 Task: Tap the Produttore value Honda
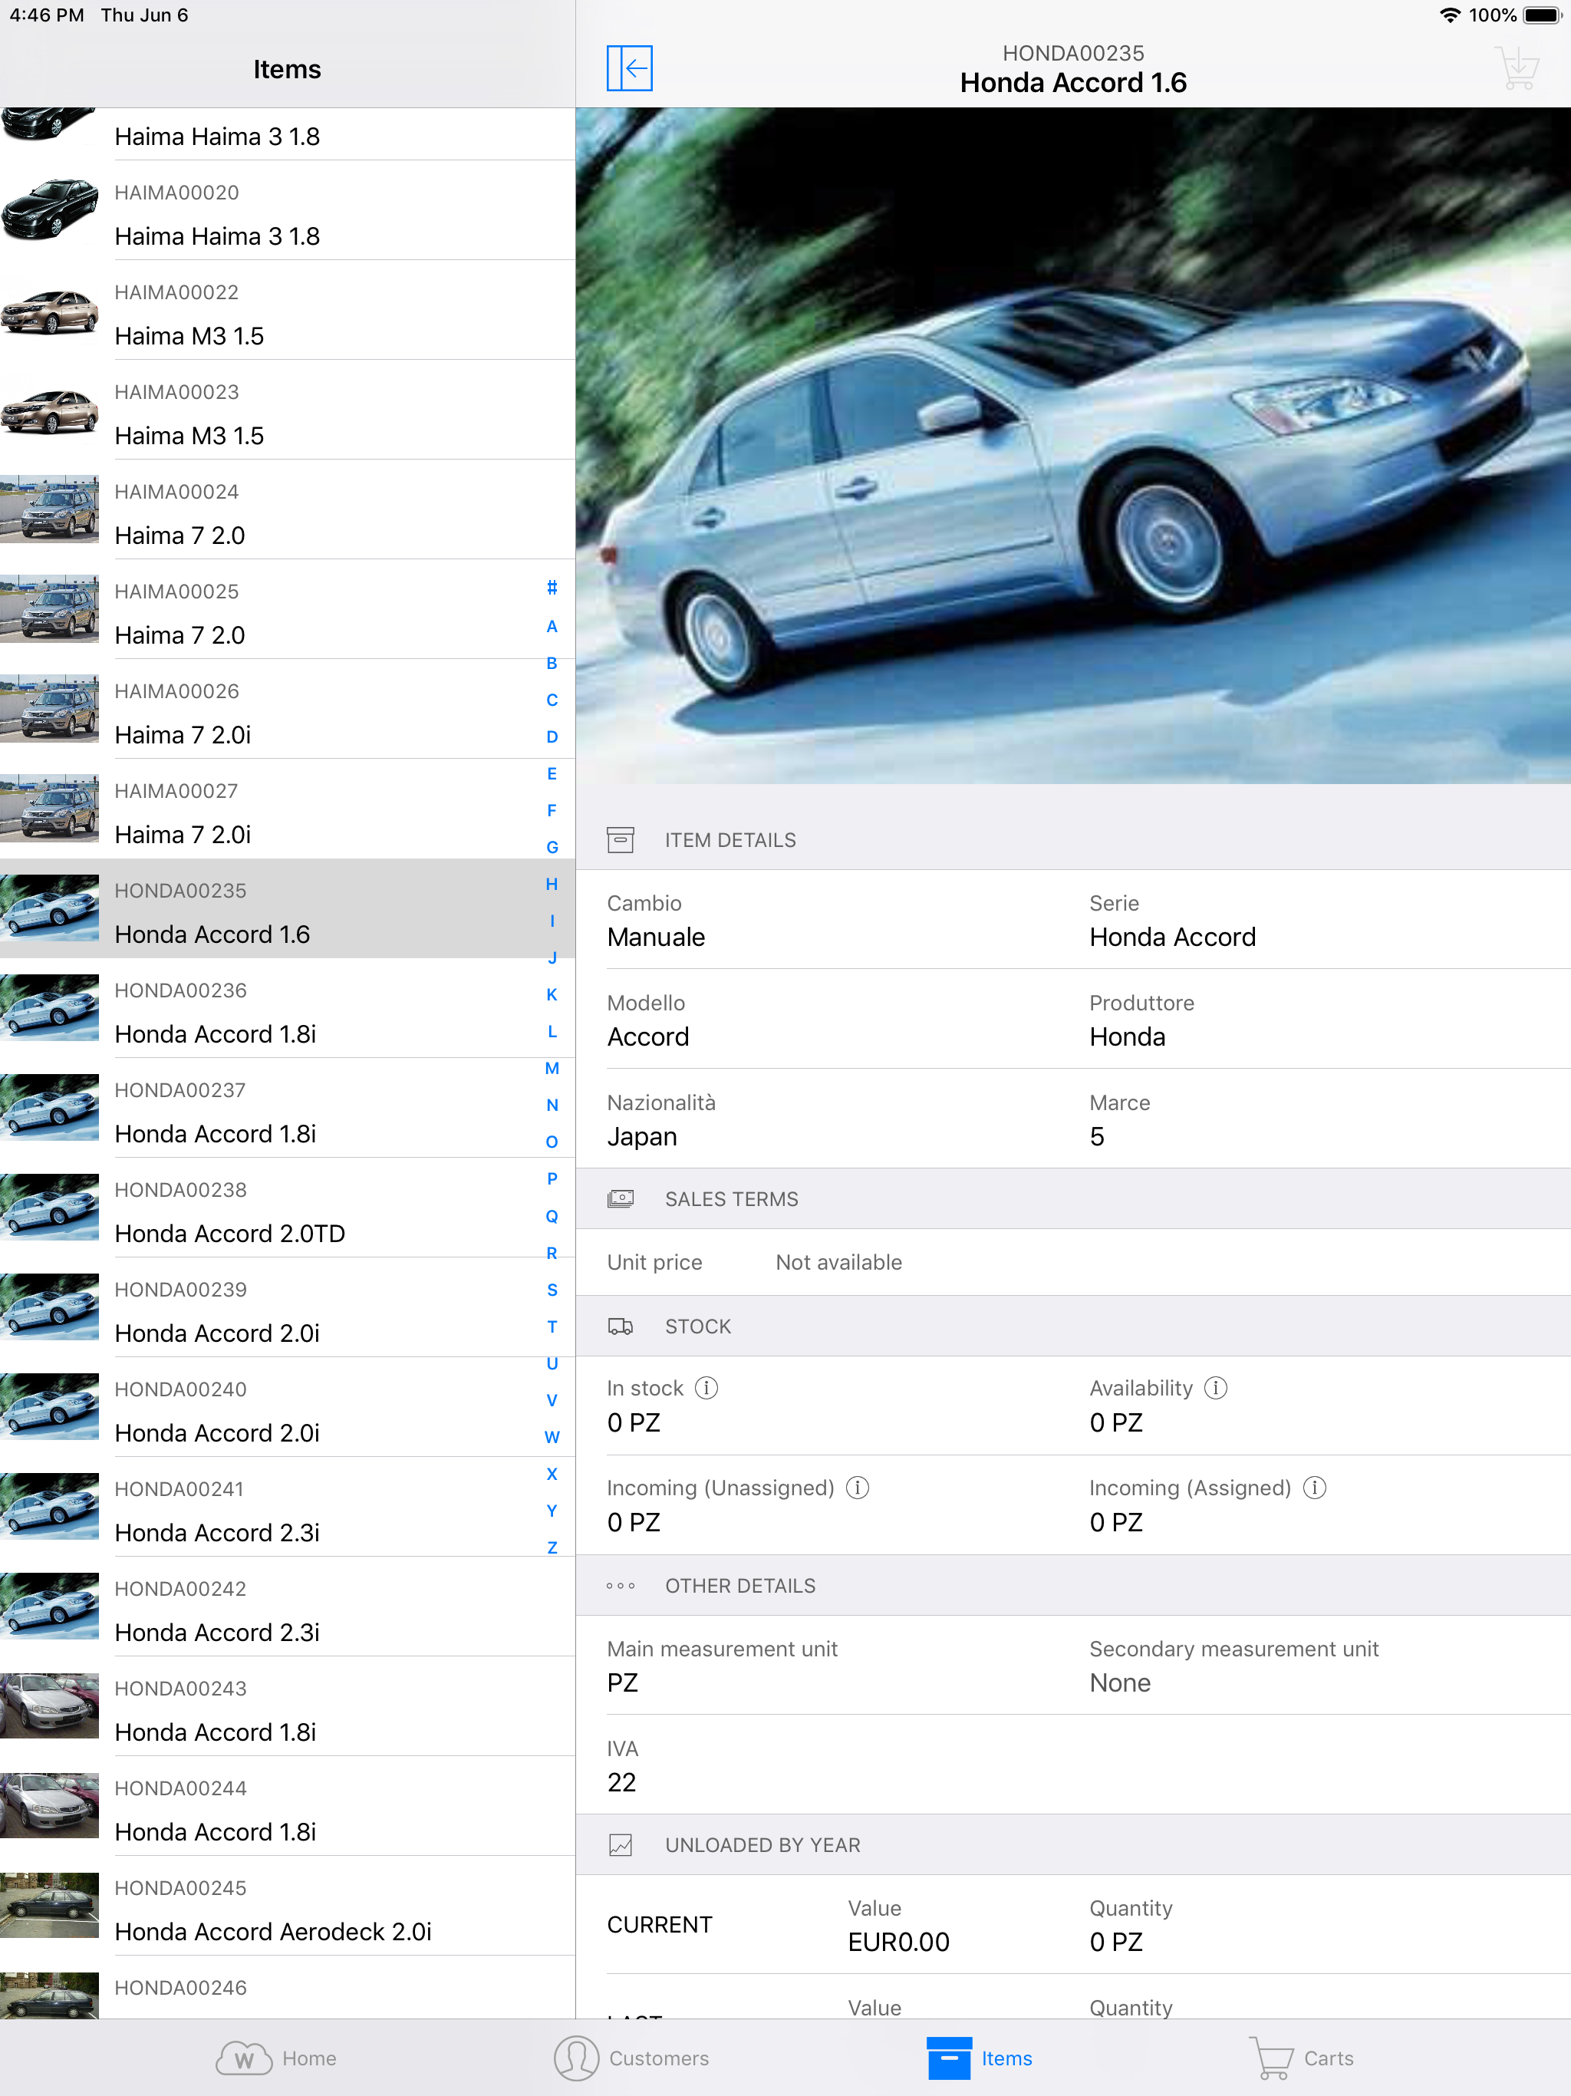1127,1037
